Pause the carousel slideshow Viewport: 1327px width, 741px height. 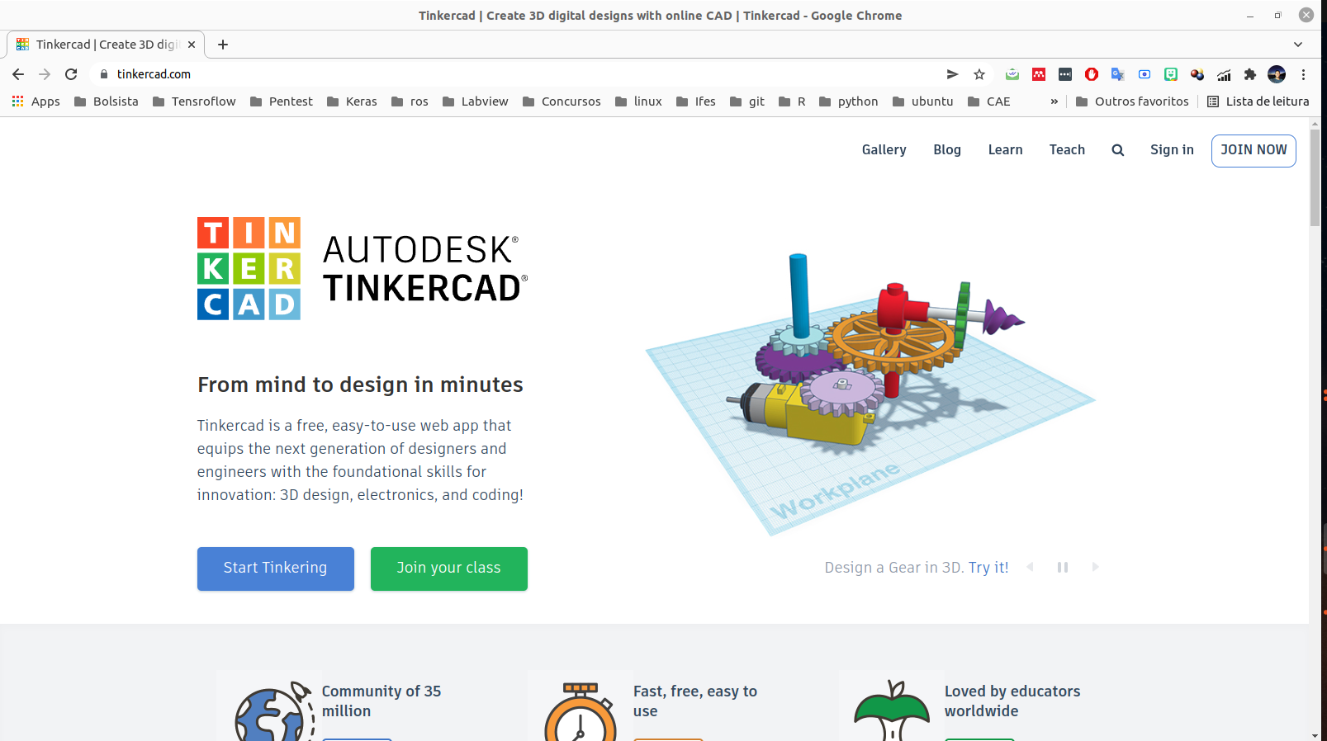click(1063, 567)
